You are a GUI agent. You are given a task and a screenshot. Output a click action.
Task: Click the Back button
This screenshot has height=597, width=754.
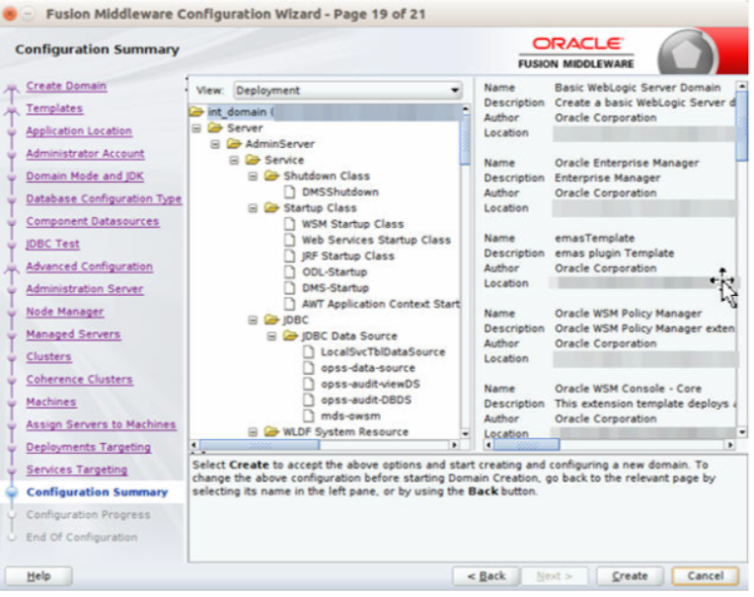click(486, 576)
